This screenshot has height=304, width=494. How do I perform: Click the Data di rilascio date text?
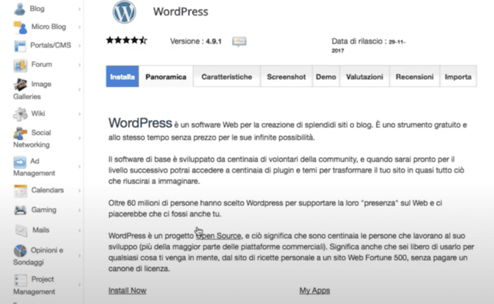pos(368,46)
